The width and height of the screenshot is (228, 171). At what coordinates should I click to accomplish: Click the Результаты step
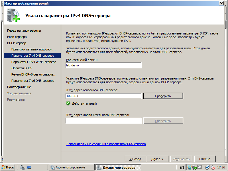tap(16, 99)
